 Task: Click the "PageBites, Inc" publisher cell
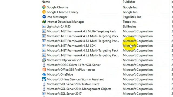tap(132, 17)
